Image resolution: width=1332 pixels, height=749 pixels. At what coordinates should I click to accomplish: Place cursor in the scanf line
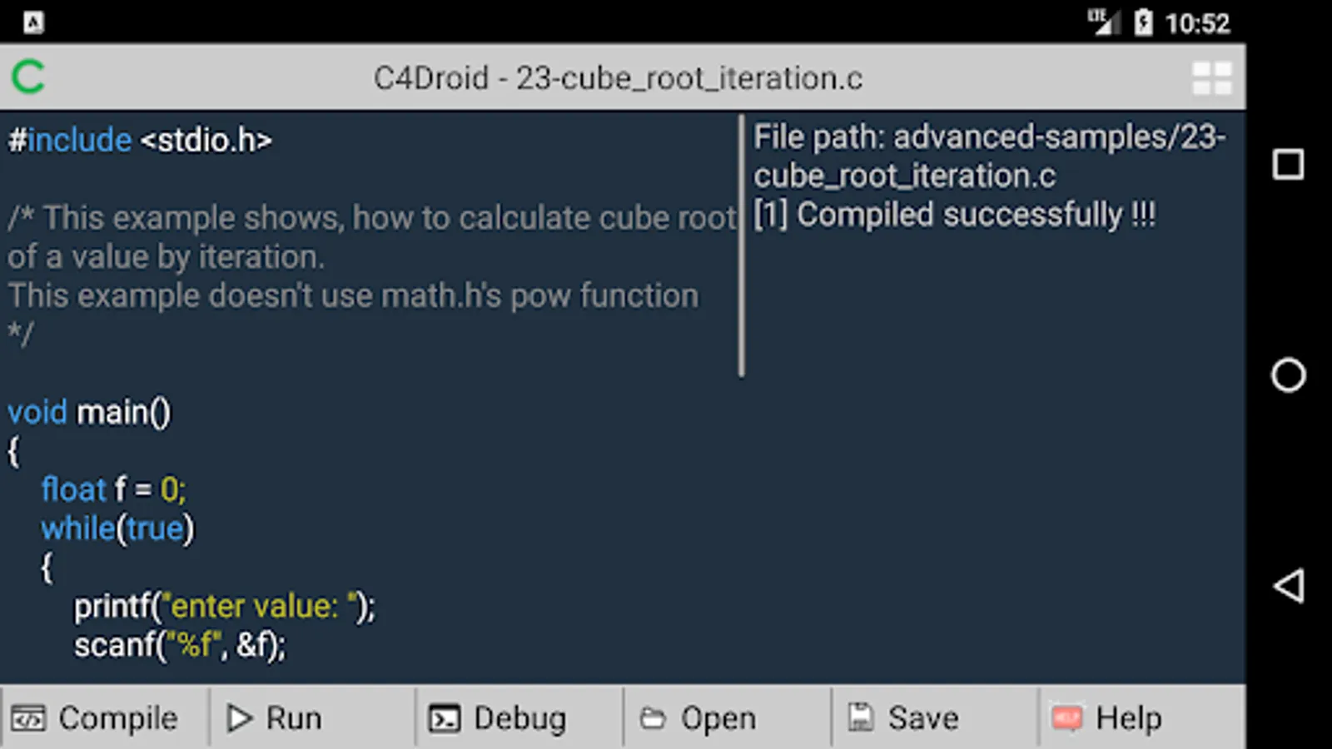(180, 645)
